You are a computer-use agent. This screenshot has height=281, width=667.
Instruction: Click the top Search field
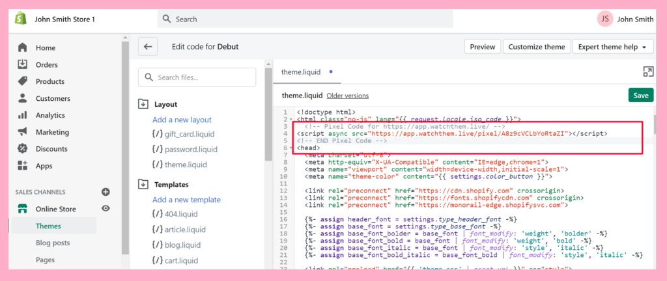(305, 19)
